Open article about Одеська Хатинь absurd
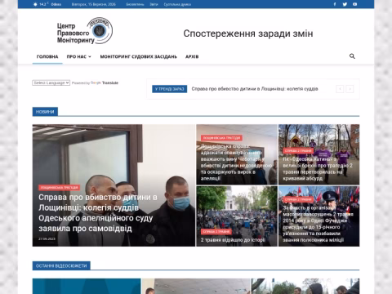This screenshot has height=294, width=392. click(x=318, y=169)
